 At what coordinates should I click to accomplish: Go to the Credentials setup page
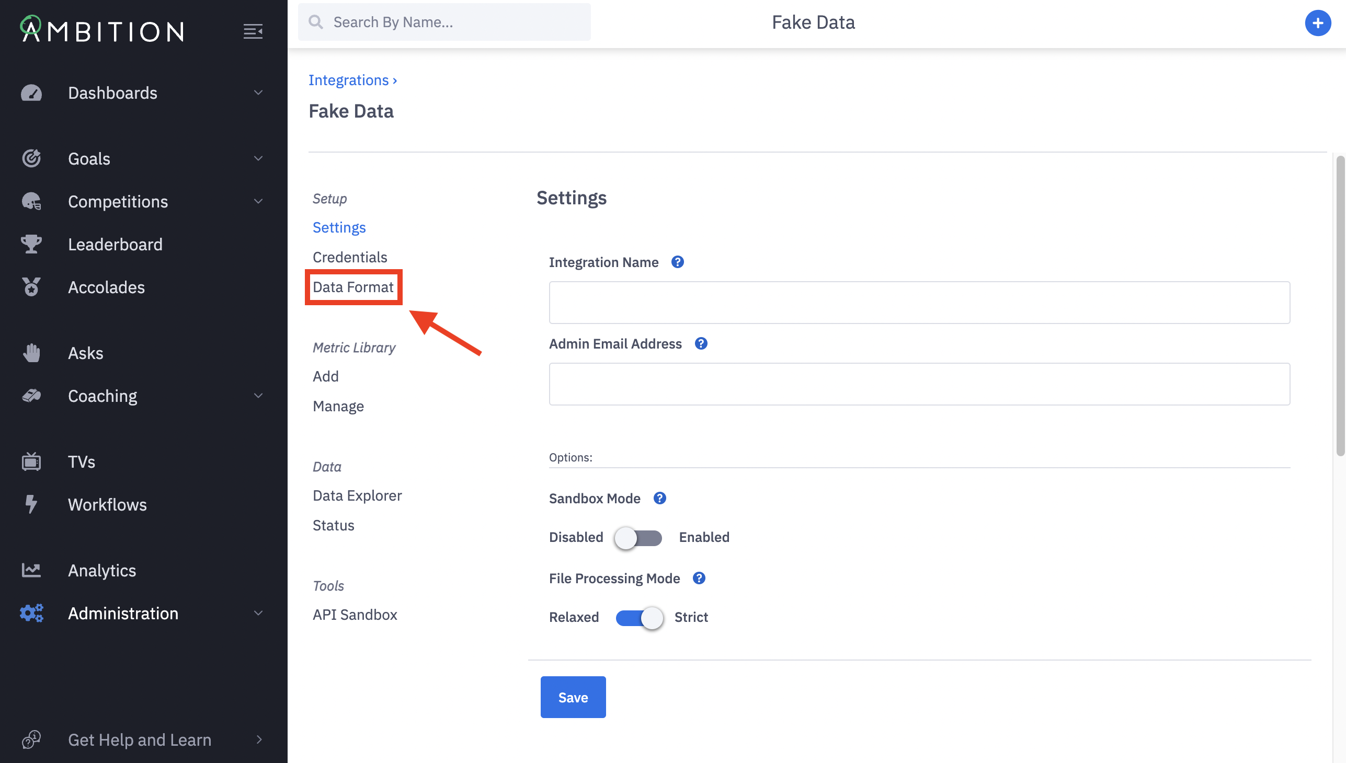(350, 257)
